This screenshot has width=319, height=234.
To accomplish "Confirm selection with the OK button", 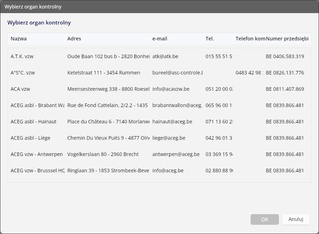I will coord(264,219).
